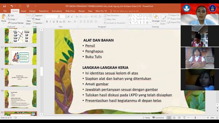Switch to the Insert tab
This screenshot has height=123, width=219.
click(x=24, y=11)
